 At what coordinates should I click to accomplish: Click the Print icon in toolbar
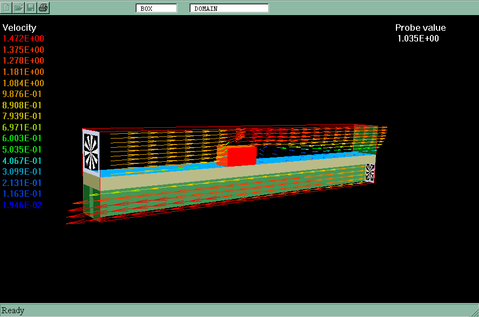tap(43, 8)
